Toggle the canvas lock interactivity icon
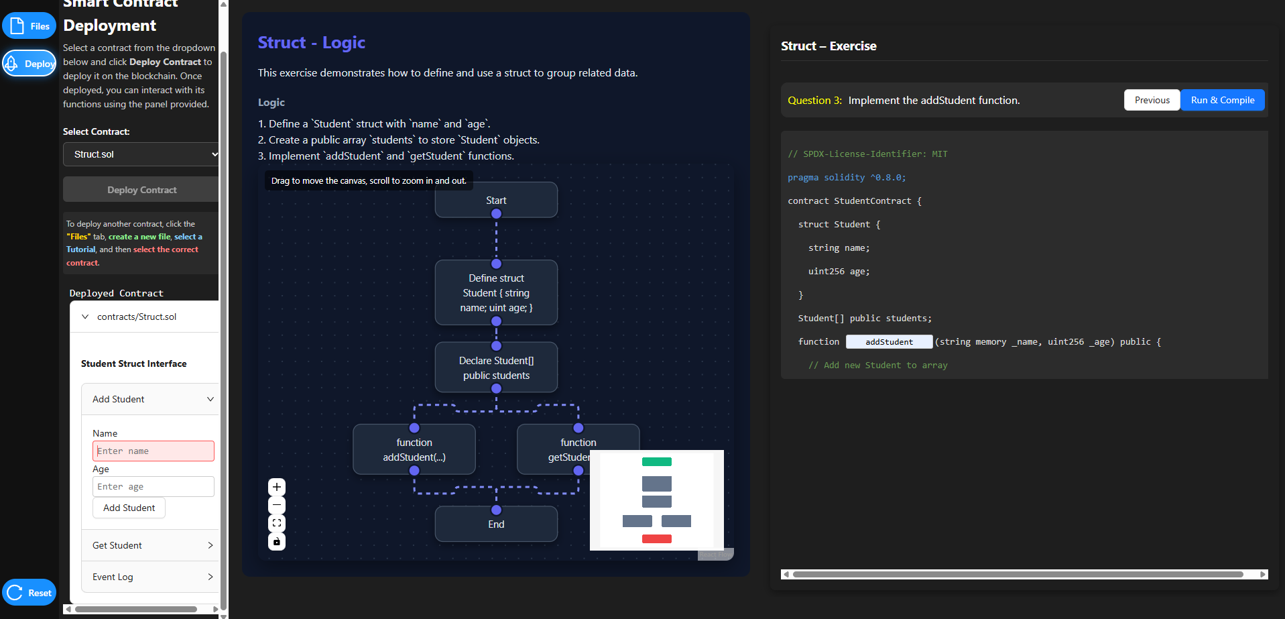Image resolution: width=1285 pixels, height=619 pixels. (277, 541)
